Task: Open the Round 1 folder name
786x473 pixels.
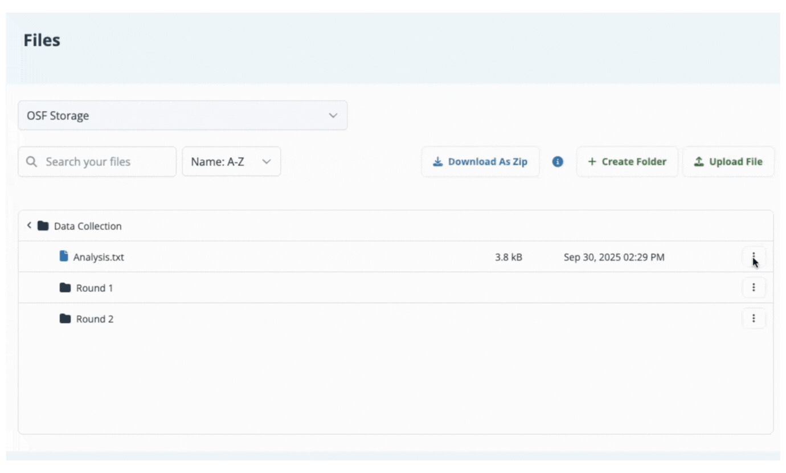Action: [x=95, y=288]
